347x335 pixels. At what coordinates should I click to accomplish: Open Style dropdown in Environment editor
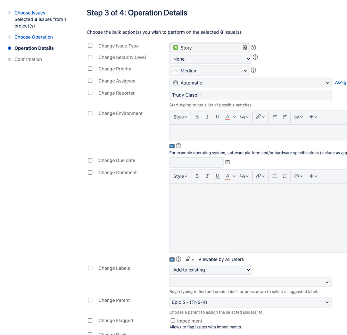click(x=180, y=117)
